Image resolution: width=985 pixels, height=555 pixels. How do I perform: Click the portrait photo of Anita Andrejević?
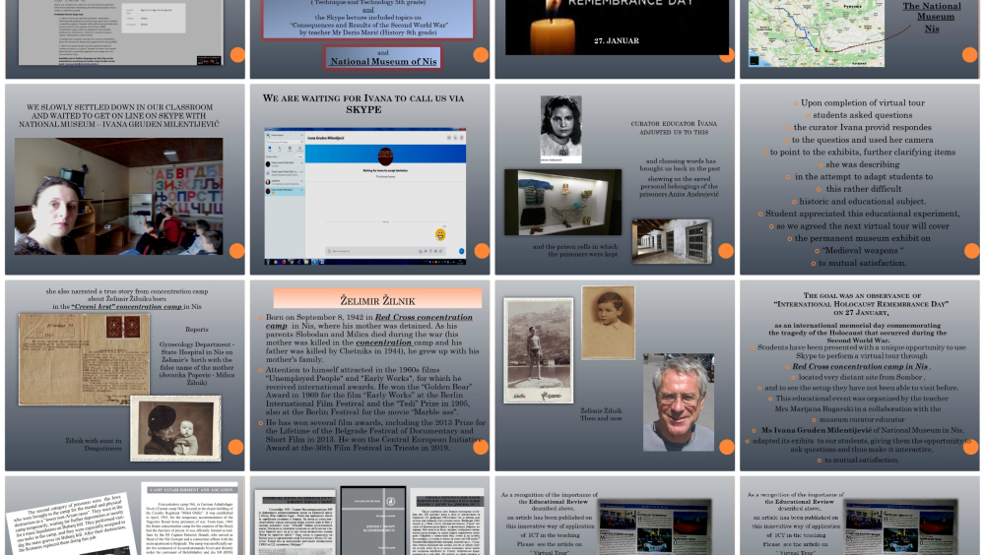pos(561,129)
